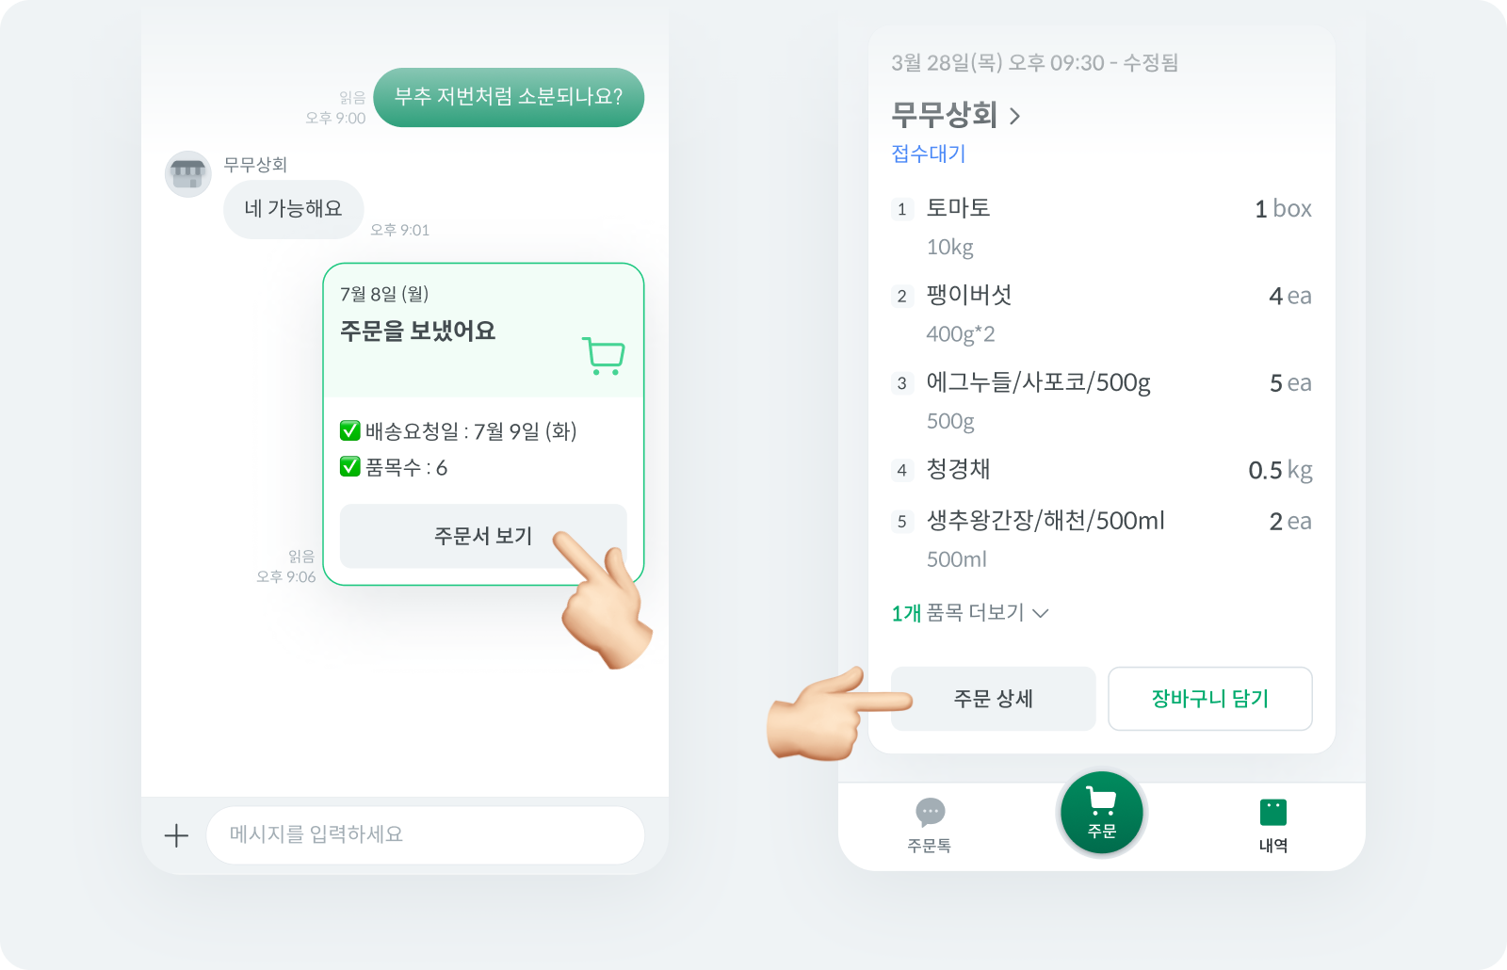
Task: Tap the green 주문 cart button
Action: pos(1102,813)
